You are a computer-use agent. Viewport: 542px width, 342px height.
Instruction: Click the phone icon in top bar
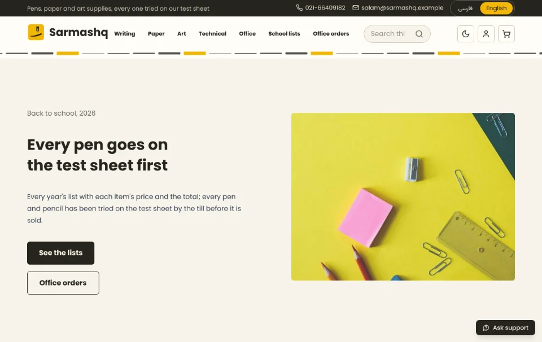[x=299, y=7]
